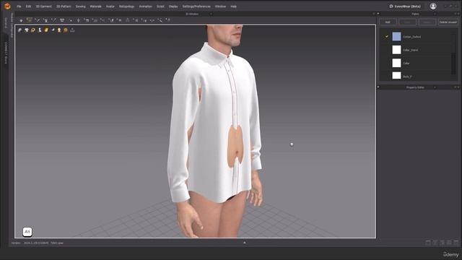Viewport: 462px width, 260px height.
Task: Open the Modular Configurator side tab
Action: pos(12,25)
